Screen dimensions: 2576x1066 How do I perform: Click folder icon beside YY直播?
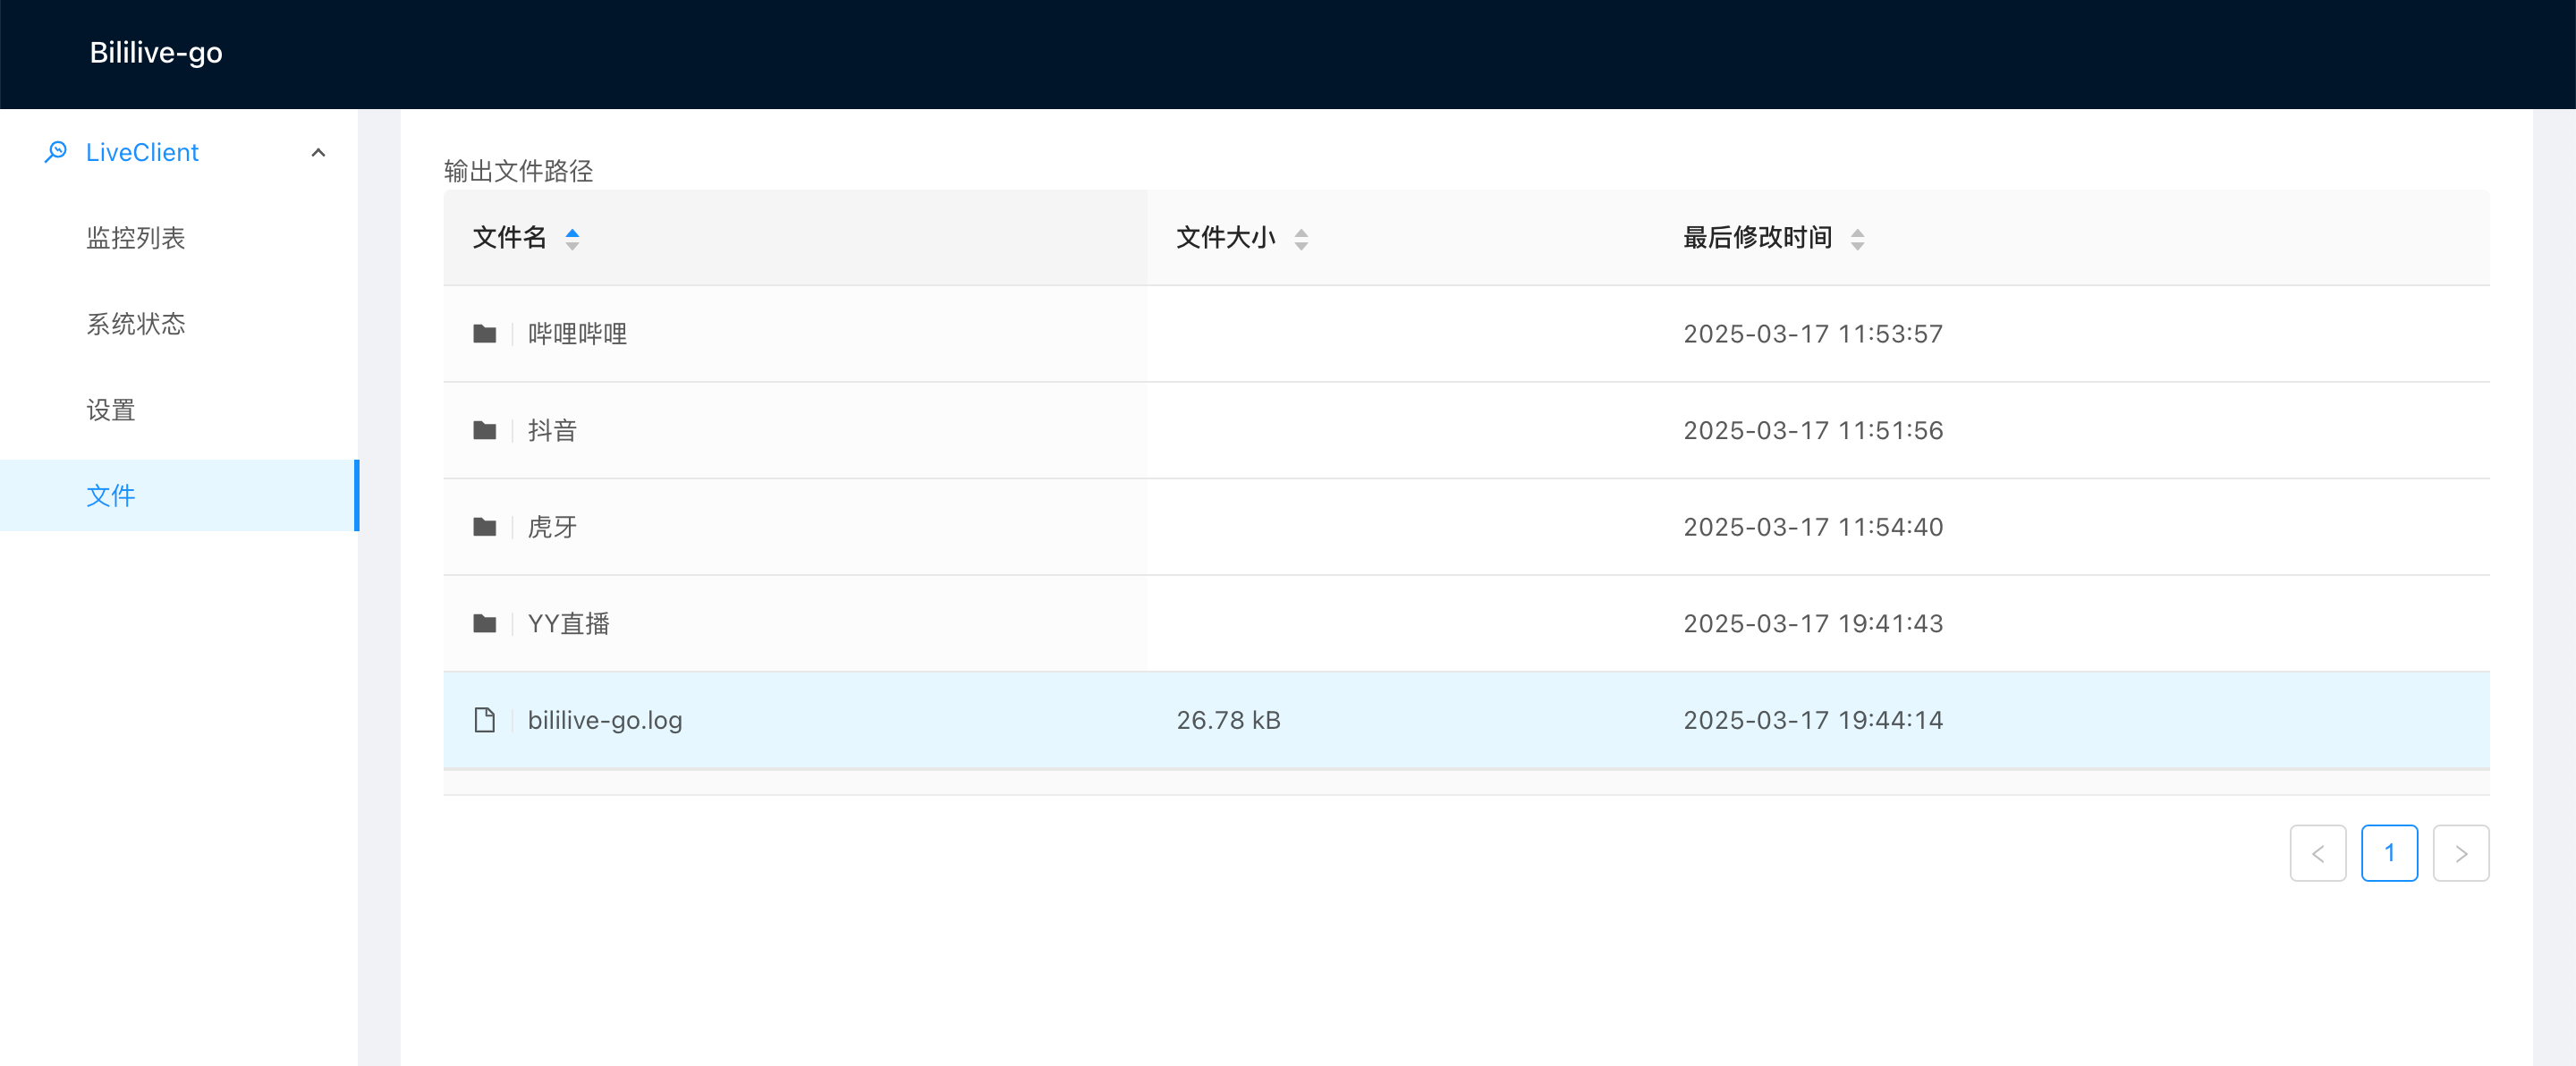click(485, 624)
